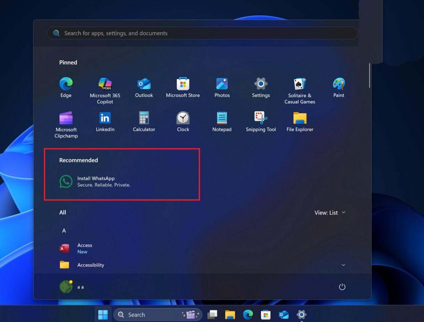Open the Paint app
Screen dimensions: 424x322
click(x=338, y=88)
